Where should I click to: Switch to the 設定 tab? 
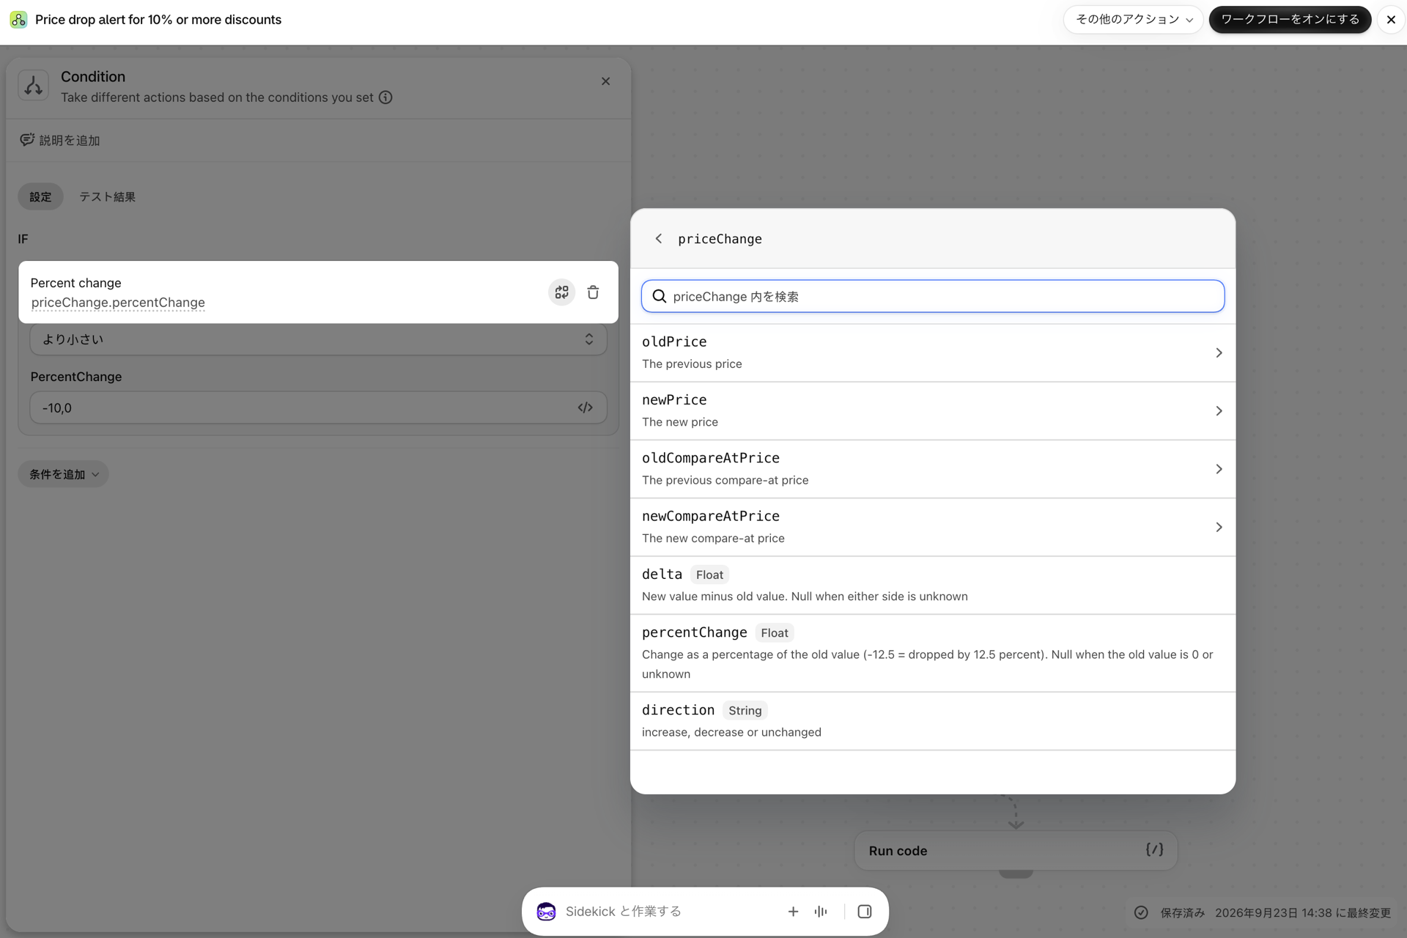tap(40, 196)
